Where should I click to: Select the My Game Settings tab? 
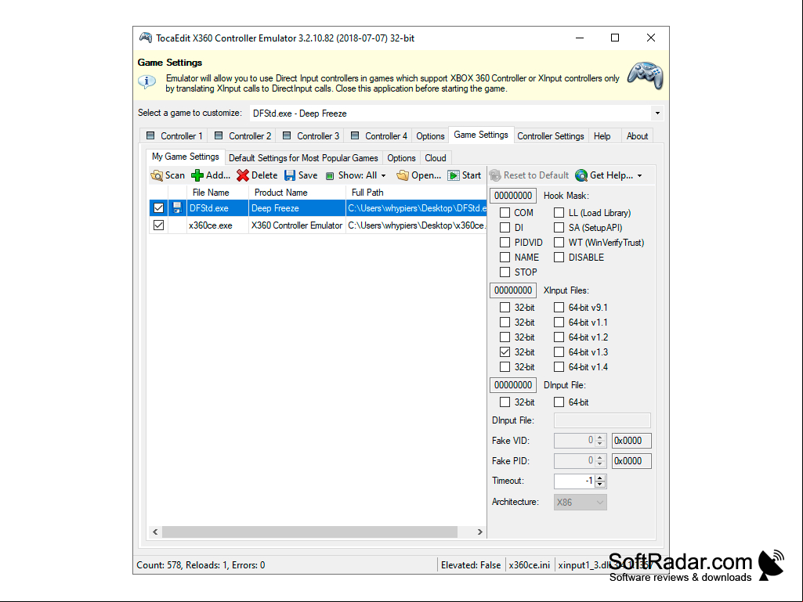point(186,157)
